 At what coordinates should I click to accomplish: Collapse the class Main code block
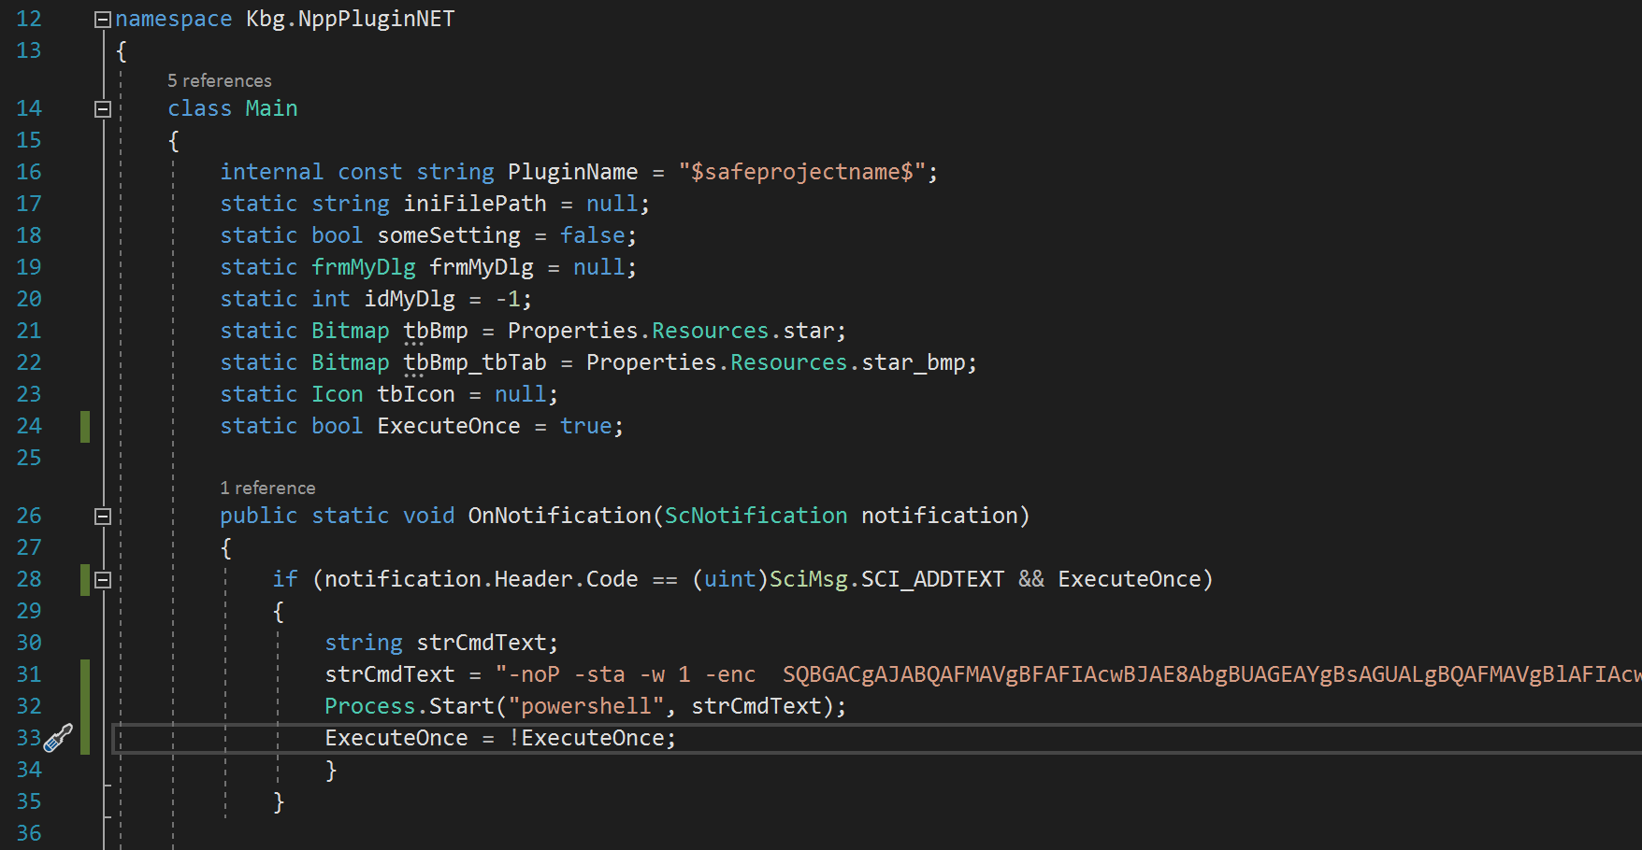tap(103, 108)
